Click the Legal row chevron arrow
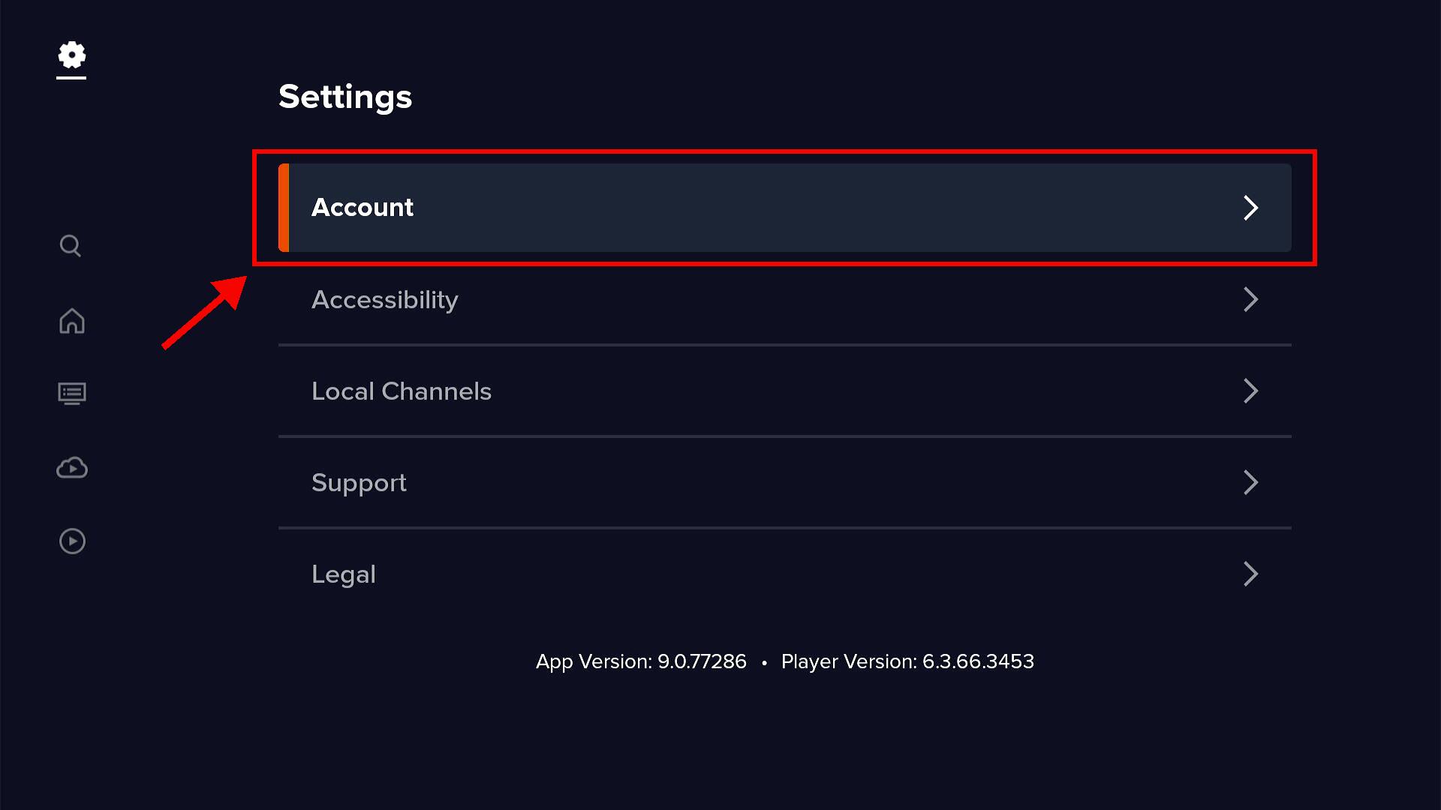The image size is (1441, 810). click(1250, 574)
